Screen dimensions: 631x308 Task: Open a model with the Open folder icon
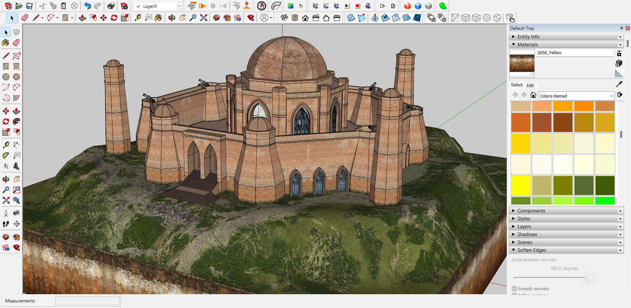(19, 6)
